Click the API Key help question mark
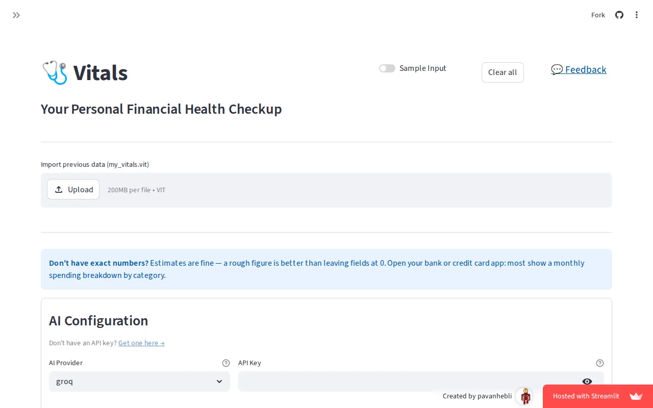653x408 pixels. [x=600, y=363]
